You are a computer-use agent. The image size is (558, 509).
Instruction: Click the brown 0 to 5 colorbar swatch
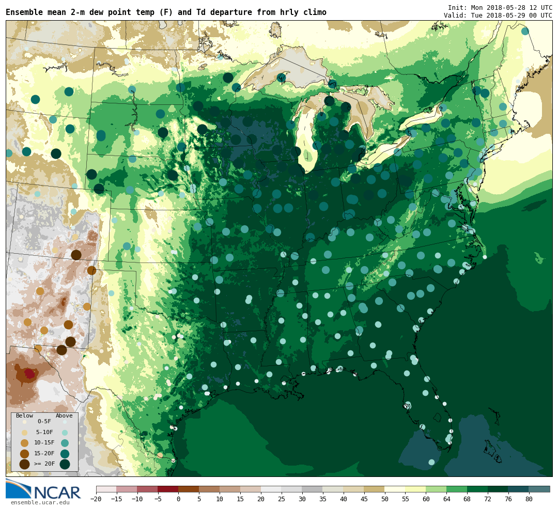(x=189, y=489)
